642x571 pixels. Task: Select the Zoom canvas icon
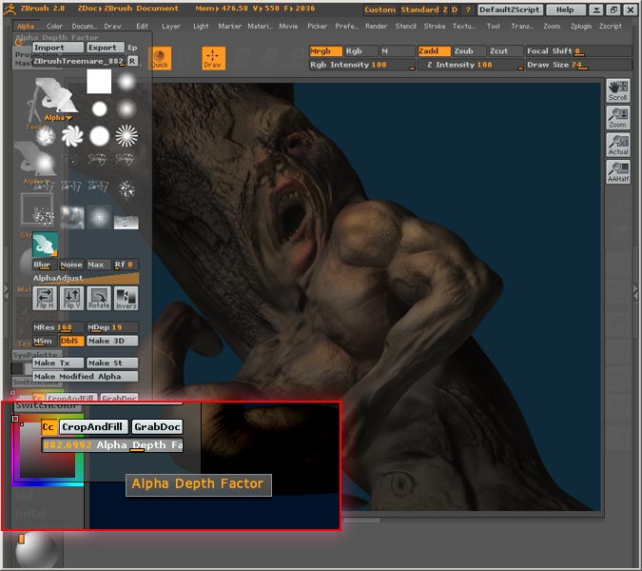(x=617, y=118)
